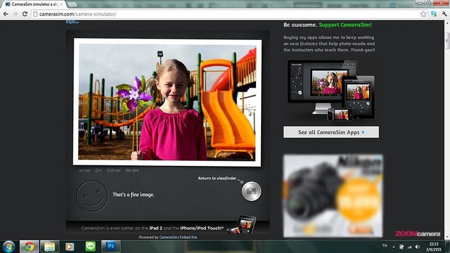Click the See all CameraSim Apps button
The image size is (450, 253).
coord(331,132)
